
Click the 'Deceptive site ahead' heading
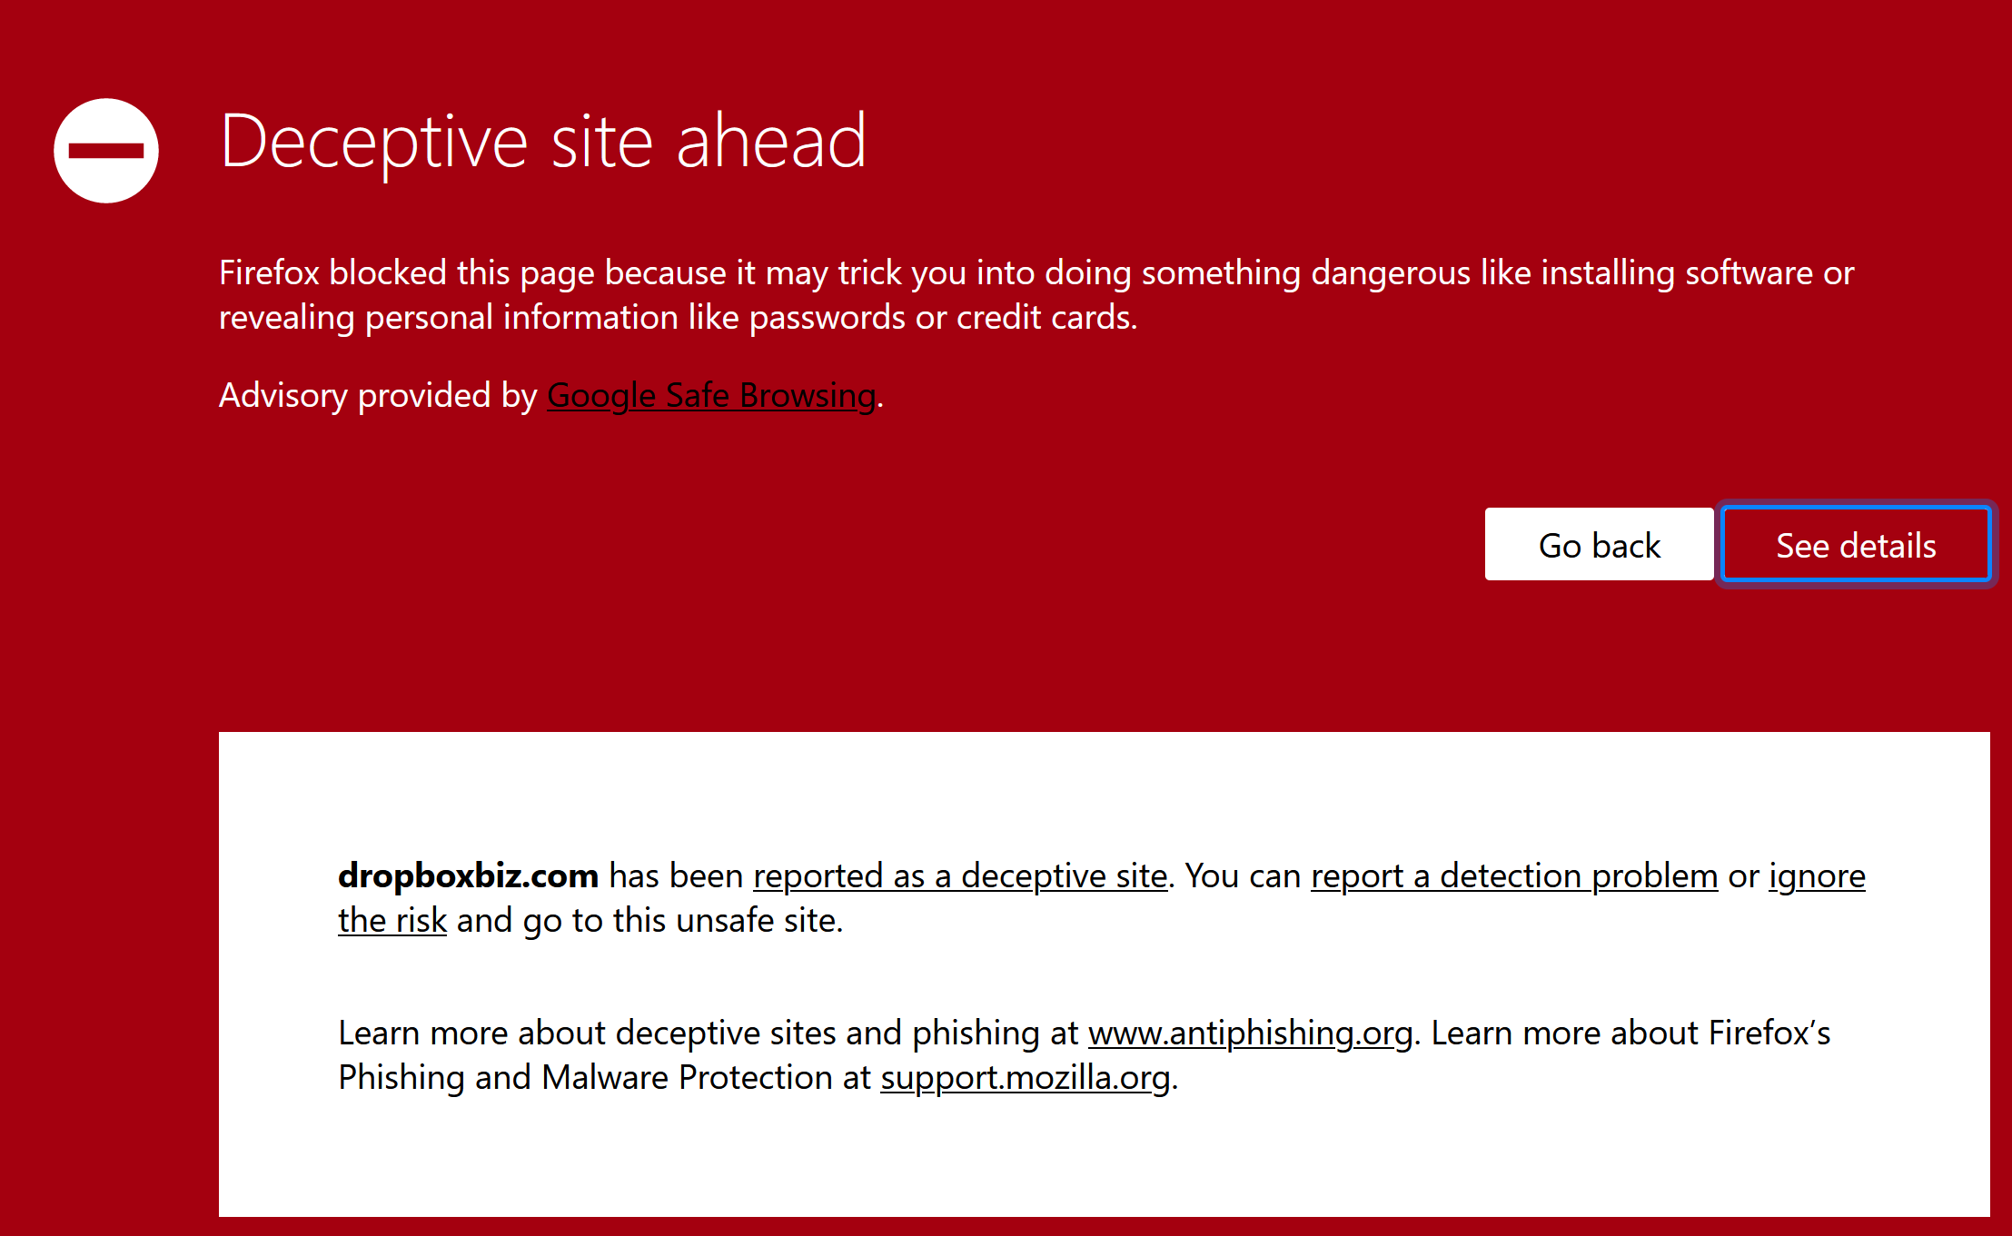point(542,143)
